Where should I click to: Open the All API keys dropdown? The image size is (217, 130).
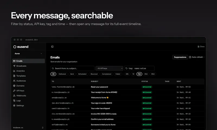pos(109,68)
